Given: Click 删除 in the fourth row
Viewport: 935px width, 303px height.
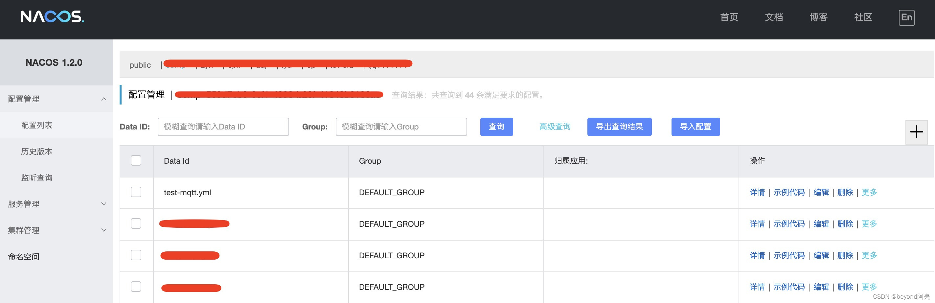Looking at the screenshot, I should pyautogui.click(x=845, y=287).
